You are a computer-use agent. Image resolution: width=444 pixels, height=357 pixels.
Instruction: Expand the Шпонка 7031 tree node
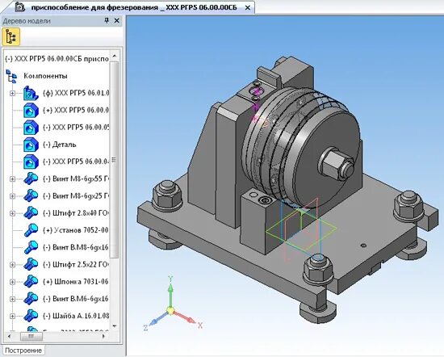(12, 282)
